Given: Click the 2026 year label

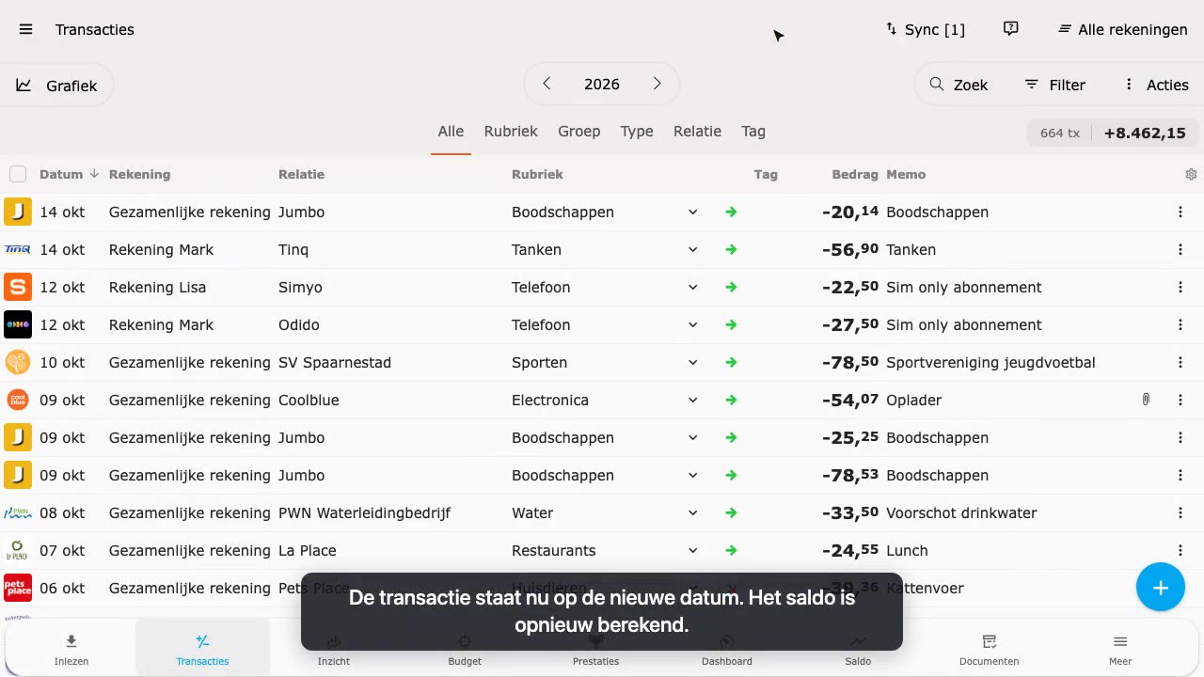Looking at the screenshot, I should coord(602,85).
